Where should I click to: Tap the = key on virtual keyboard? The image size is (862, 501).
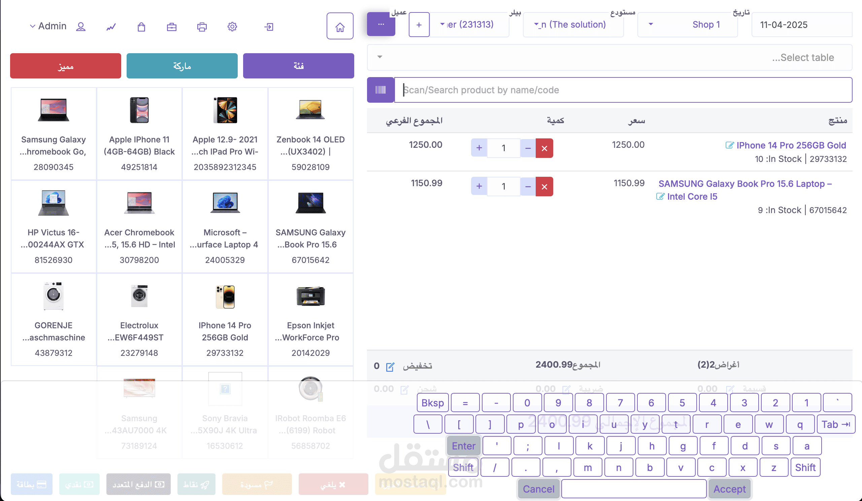click(x=465, y=402)
